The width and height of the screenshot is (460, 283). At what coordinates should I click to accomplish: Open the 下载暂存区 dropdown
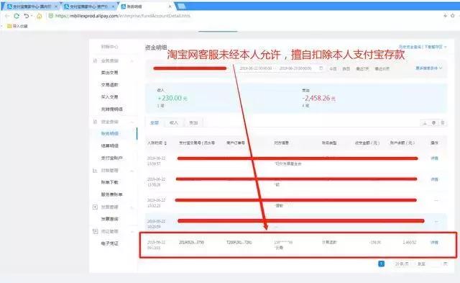click(436, 47)
